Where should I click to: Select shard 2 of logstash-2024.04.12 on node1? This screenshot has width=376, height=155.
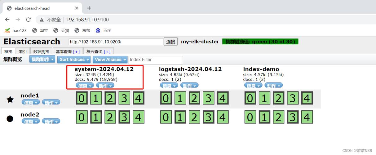194,98
